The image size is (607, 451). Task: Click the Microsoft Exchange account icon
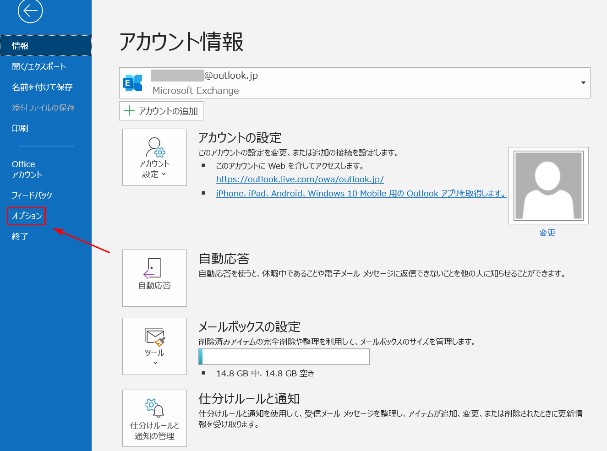[132, 83]
